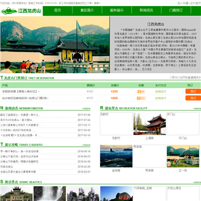Image resolution: width=201 pixels, height=201 pixels.
Task: Click the 江西龙虎山 mountain logo
Action: [x=21, y=11]
